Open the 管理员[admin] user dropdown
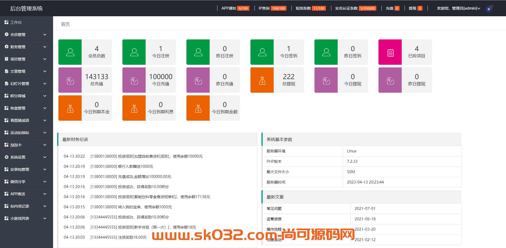The height and width of the screenshot is (248, 506). pos(459,8)
